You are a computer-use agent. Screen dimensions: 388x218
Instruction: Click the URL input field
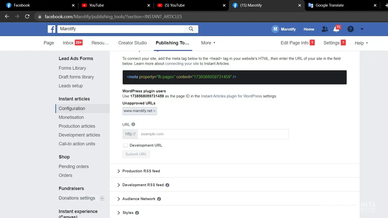(x=213, y=134)
